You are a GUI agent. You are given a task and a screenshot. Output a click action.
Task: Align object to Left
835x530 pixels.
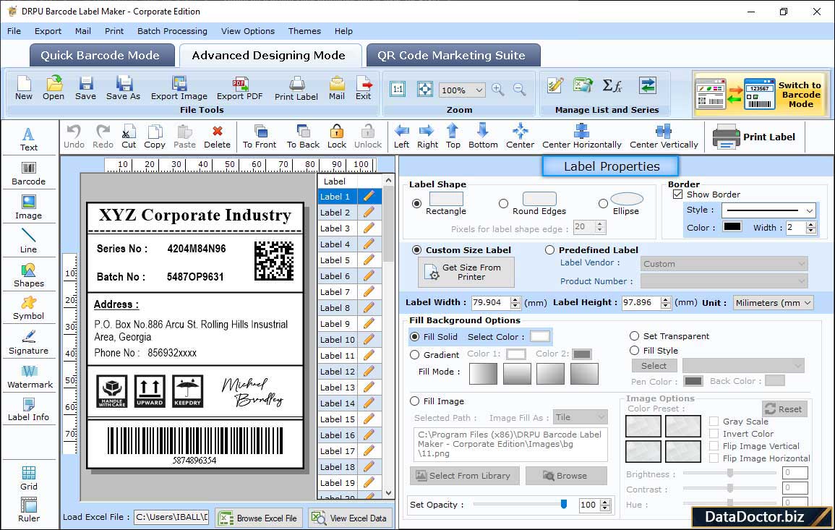pyautogui.click(x=401, y=137)
